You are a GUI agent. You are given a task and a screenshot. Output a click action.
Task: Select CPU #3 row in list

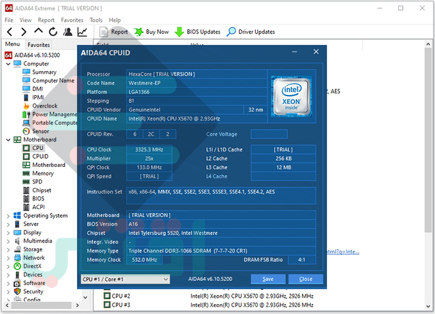pos(209,305)
